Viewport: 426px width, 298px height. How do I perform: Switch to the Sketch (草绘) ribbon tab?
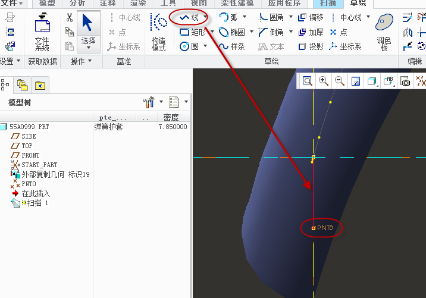point(358,3)
